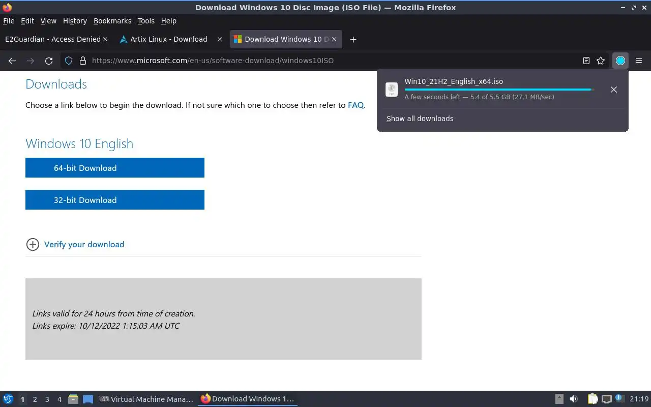Open the notification tray icon

[619, 398]
